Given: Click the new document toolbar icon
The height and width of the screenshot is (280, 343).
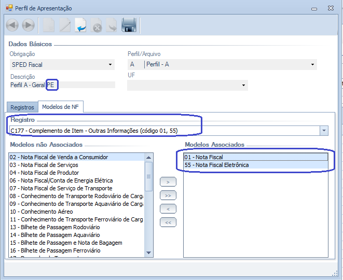Looking at the screenshot, I should click(48, 25).
